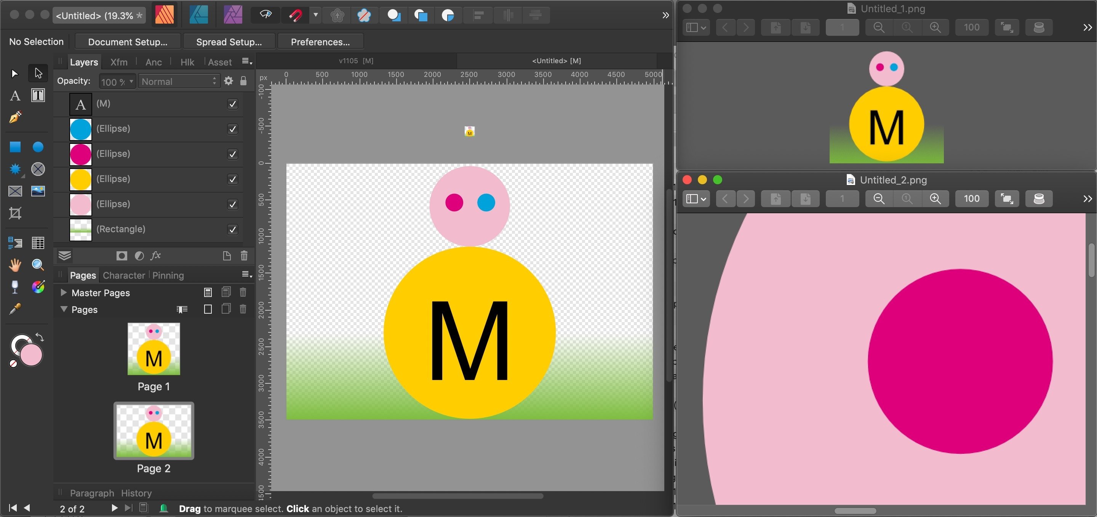
Task: Select the View hand tool
Action: 15,265
